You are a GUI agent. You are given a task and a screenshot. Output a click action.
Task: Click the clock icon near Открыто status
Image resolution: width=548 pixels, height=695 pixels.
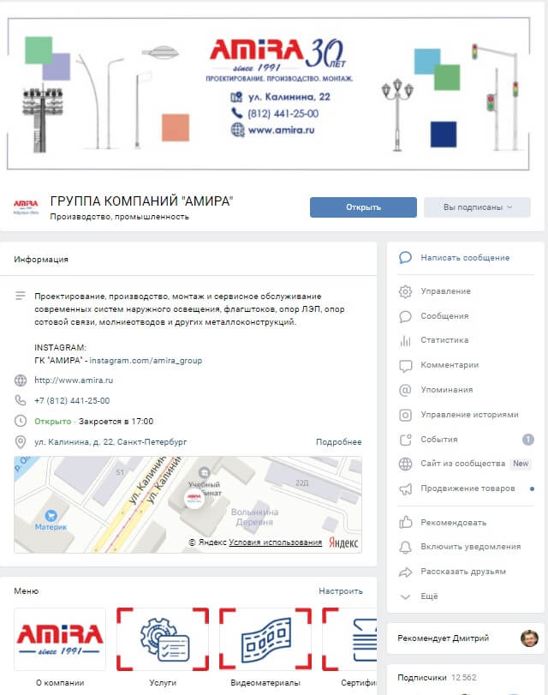coord(21,421)
